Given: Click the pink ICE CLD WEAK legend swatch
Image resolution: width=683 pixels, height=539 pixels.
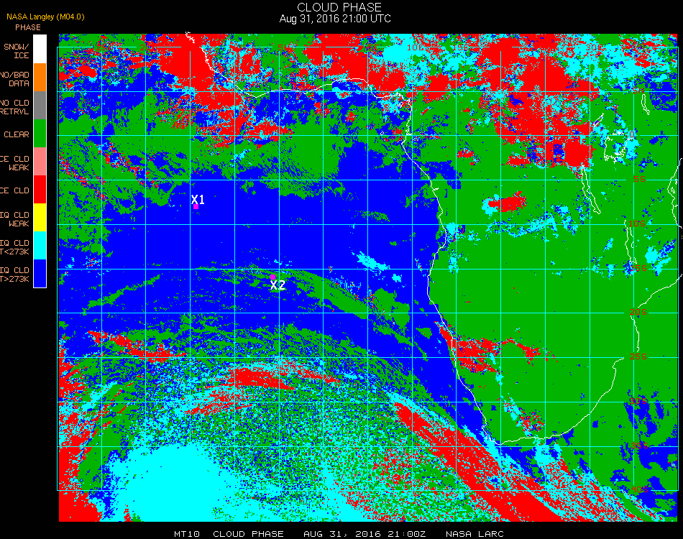Looking at the screenshot, I should point(40,162).
